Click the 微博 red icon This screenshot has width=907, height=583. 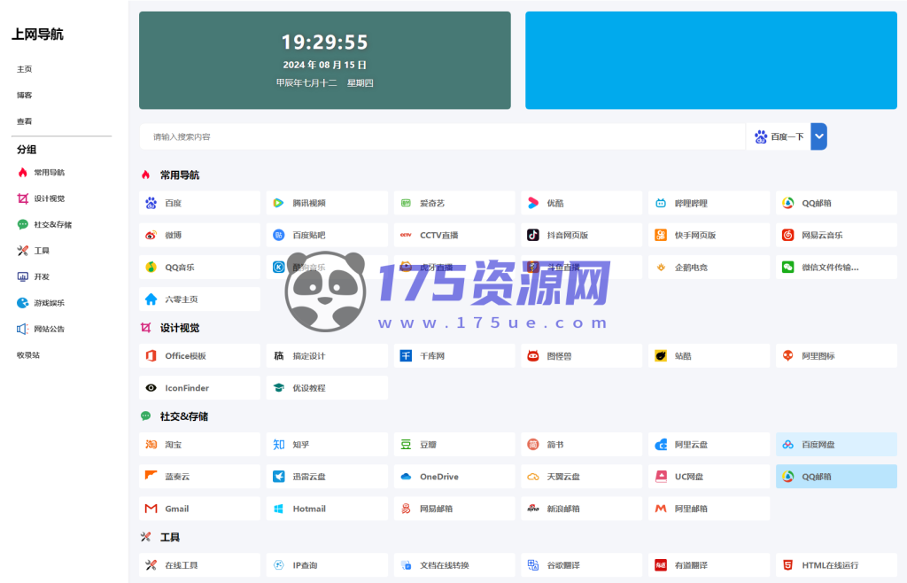pyautogui.click(x=151, y=235)
